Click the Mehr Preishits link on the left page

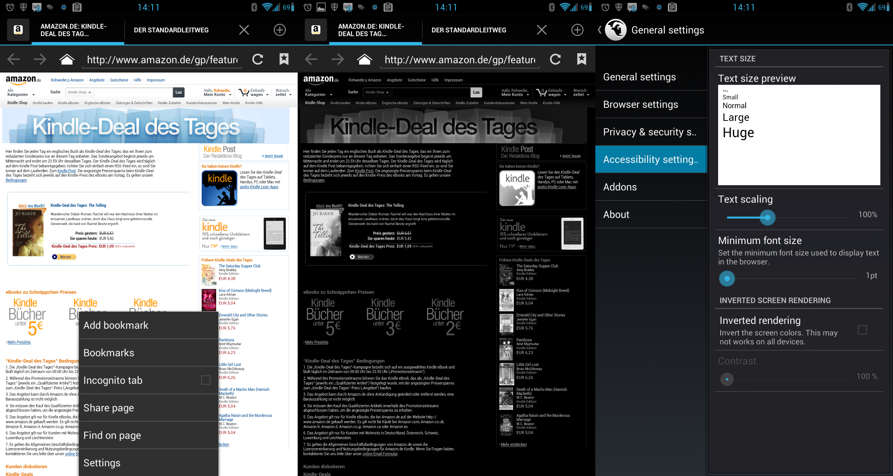pyautogui.click(x=19, y=342)
